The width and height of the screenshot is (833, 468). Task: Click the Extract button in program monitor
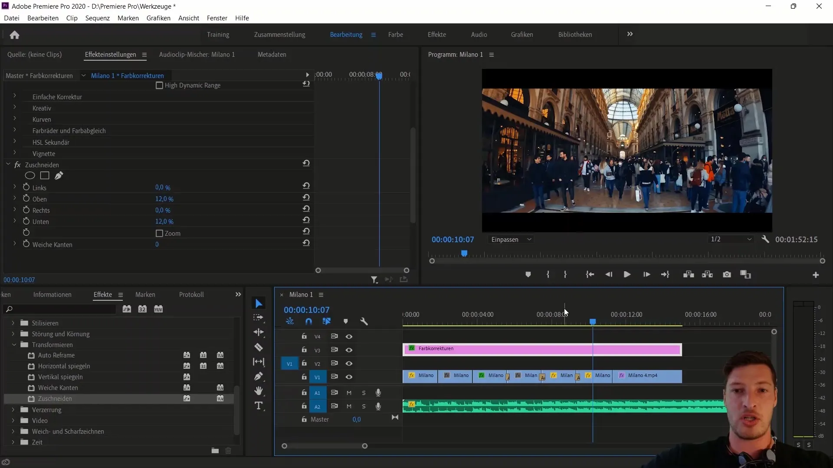click(708, 275)
